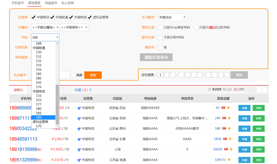Enable 只显示(验)证过的号码 checkbox

tap(196, 28)
